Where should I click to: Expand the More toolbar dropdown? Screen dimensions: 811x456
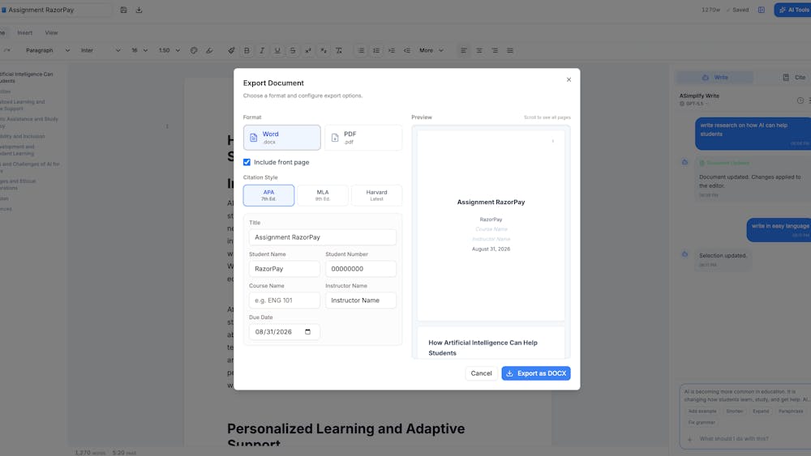(x=431, y=50)
